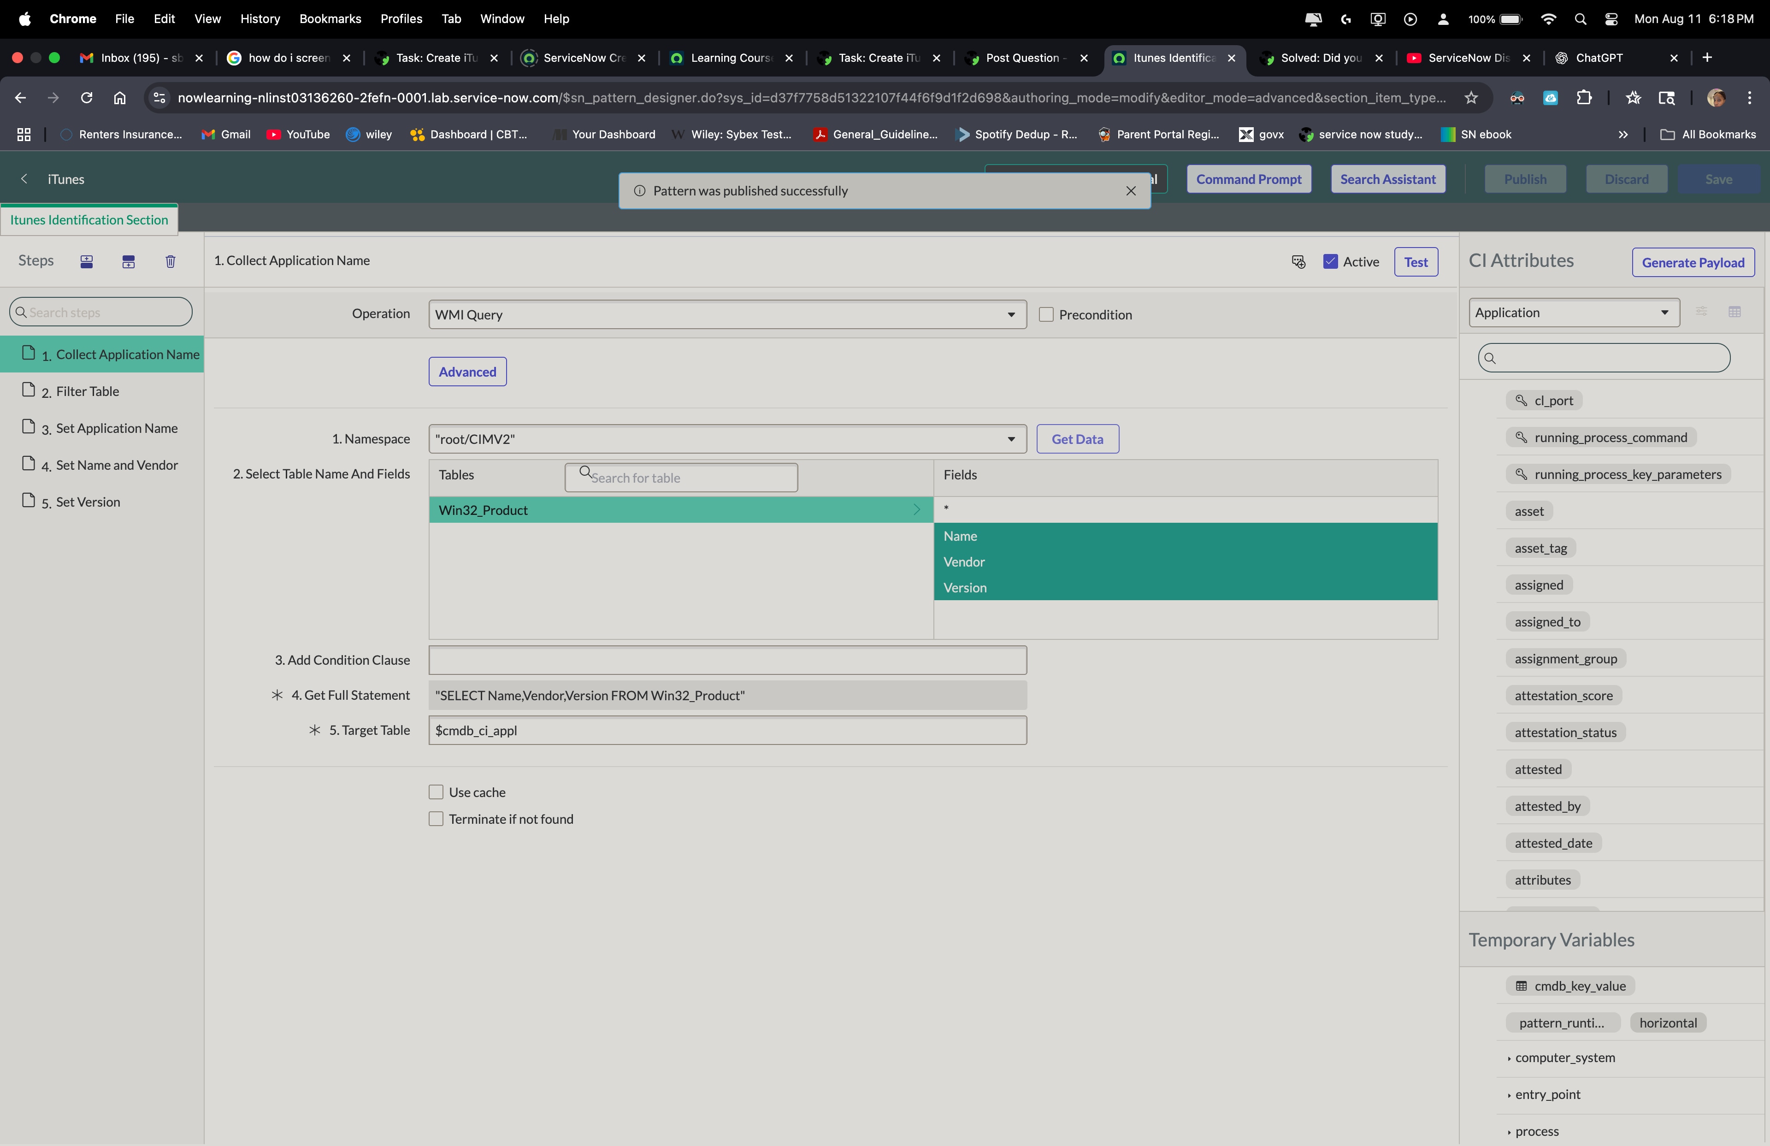1770x1146 pixels.
Task: Check Terminate if not found
Action: coord(436,819)
